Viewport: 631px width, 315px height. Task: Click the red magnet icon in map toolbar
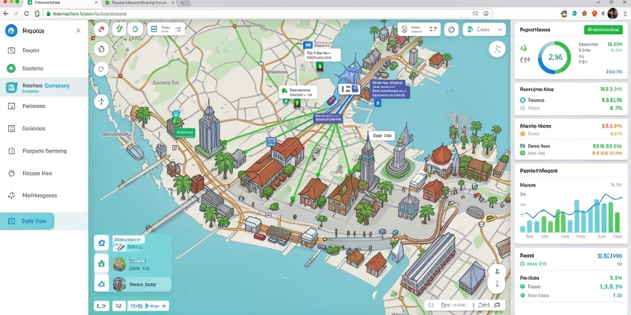click(x=102, y=29)
